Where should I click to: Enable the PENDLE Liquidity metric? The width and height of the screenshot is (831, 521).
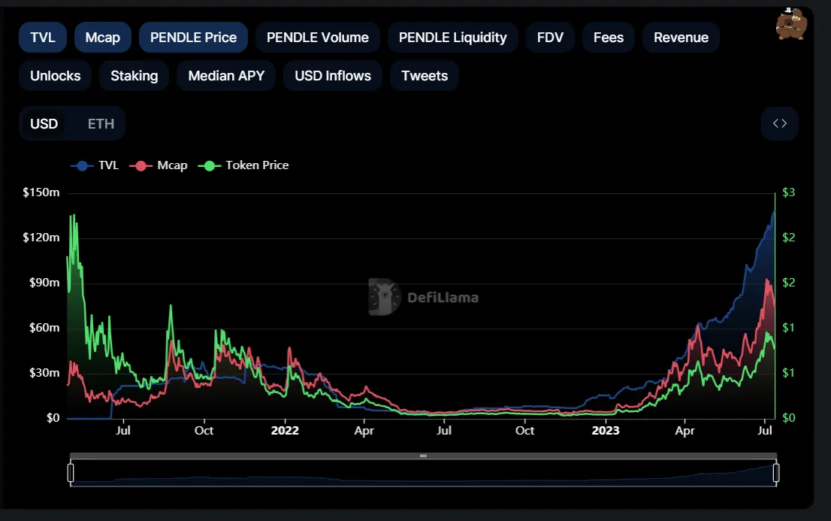(452, 38)
